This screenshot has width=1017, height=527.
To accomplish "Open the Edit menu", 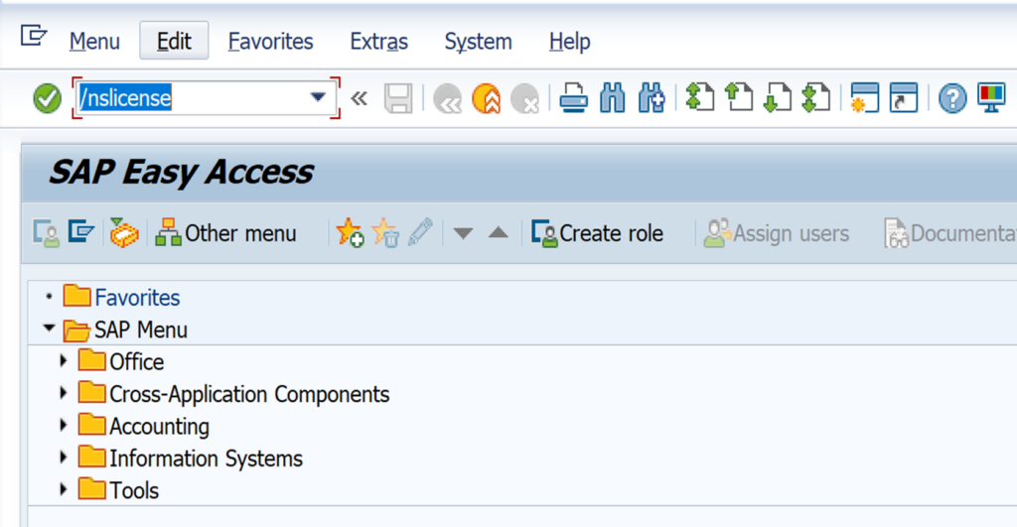I will point(174,41).
